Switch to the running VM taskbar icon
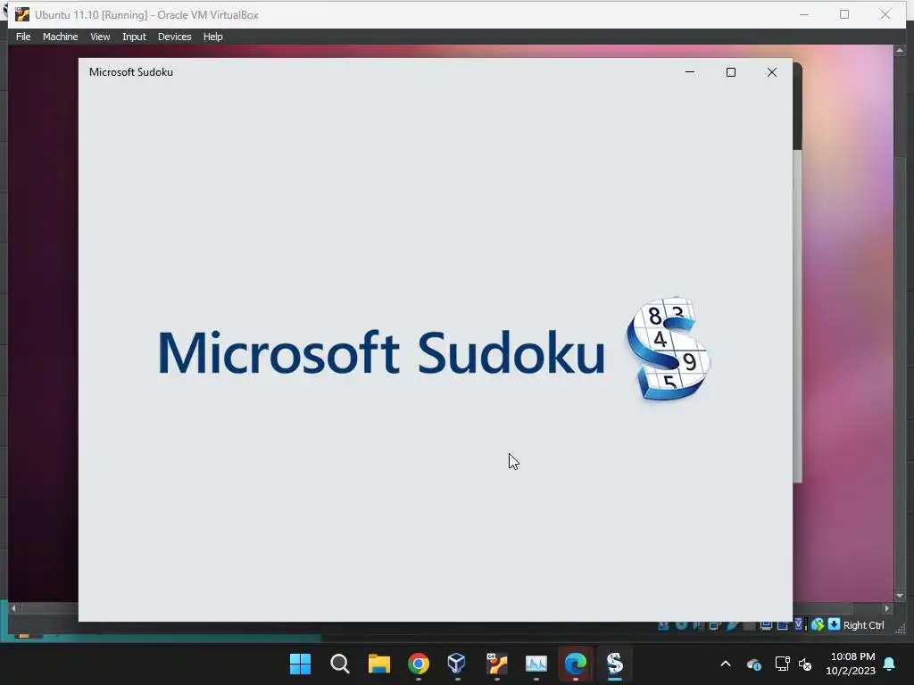The image size is (914, 685). 496,664
